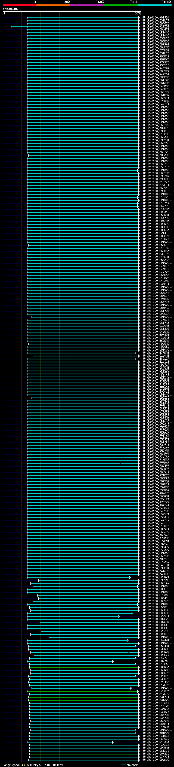Select hit label UniRef100_Q9YAU5
Viewport: 174px width, 767px height.
point(156,760)
